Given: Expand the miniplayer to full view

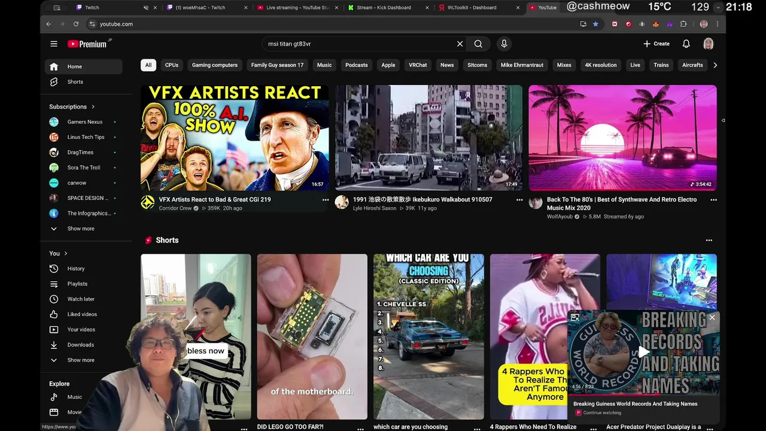Looking at the screenshot, I should coord(574,317).
